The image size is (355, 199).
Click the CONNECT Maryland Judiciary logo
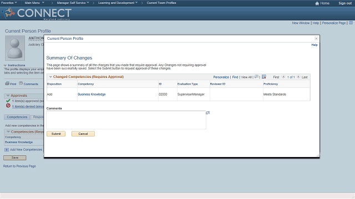pos(37,13)
